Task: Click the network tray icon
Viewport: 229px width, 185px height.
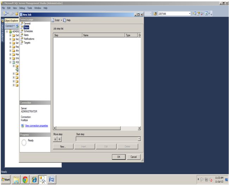Action: (x=206, y=180)
